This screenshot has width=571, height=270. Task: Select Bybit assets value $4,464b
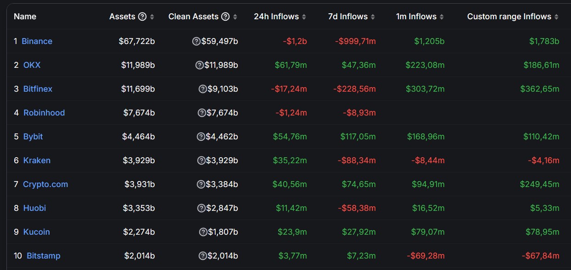(139, 137)
